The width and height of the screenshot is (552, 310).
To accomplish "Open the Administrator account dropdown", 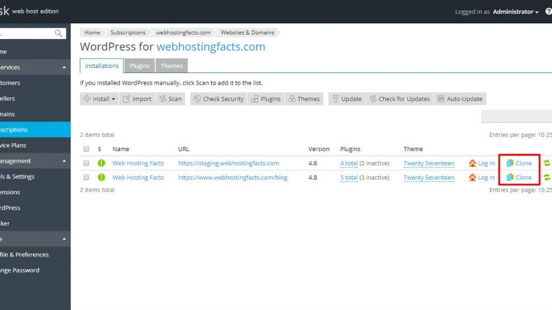I will [x=515, y=12].
